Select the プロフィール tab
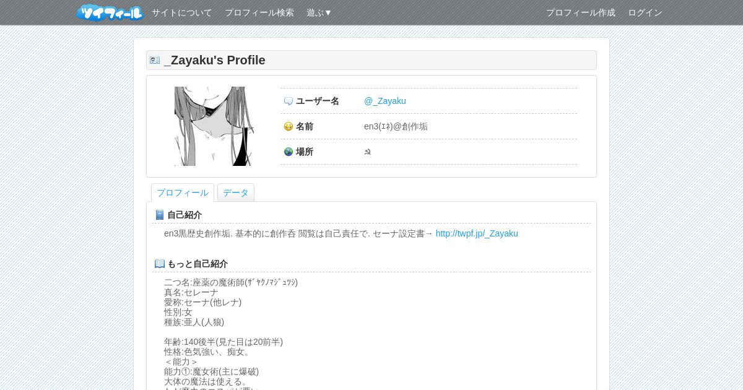743x390 pixels. pos(183,193)
